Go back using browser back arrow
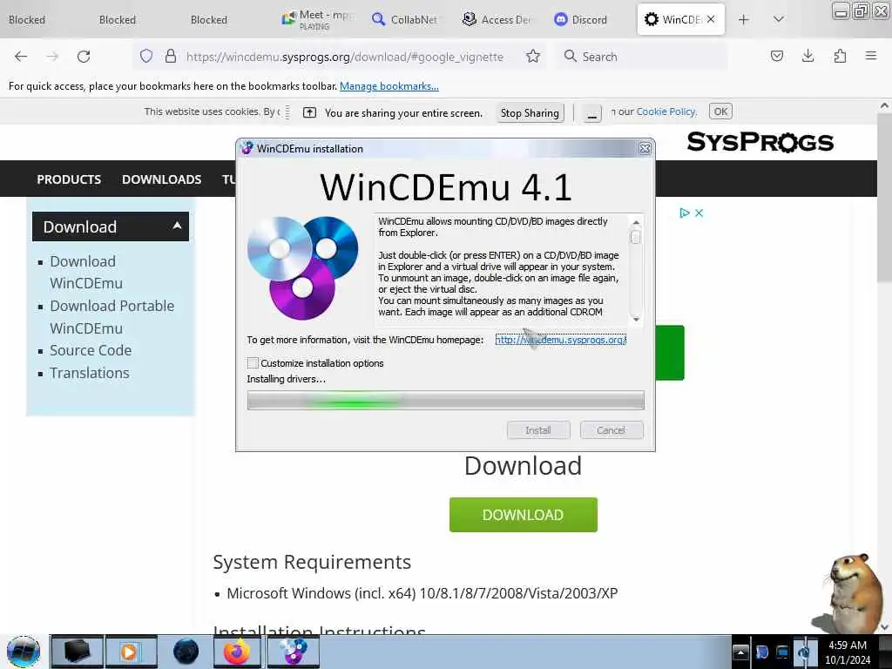Image resolution: width=892 pixels, height=669 pixels. [x=21, y=57]
